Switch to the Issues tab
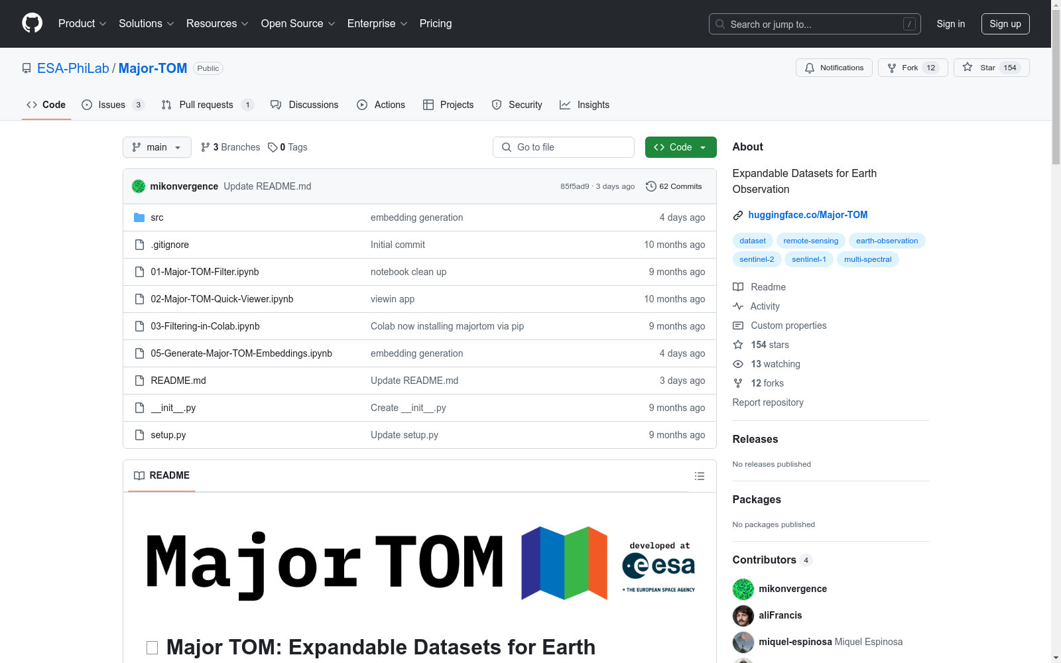The image size is (1061, 663). point(113,105)
